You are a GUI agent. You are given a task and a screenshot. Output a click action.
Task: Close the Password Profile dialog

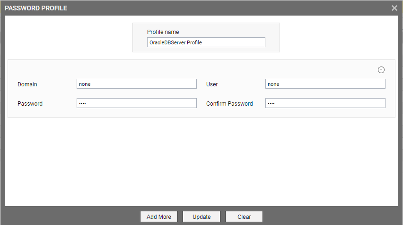pyautogui.click(x=394, y=8)
